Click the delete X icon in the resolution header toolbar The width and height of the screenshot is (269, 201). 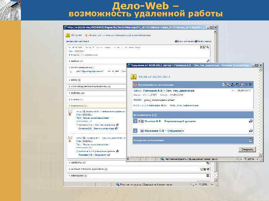[x=246, y=84]
